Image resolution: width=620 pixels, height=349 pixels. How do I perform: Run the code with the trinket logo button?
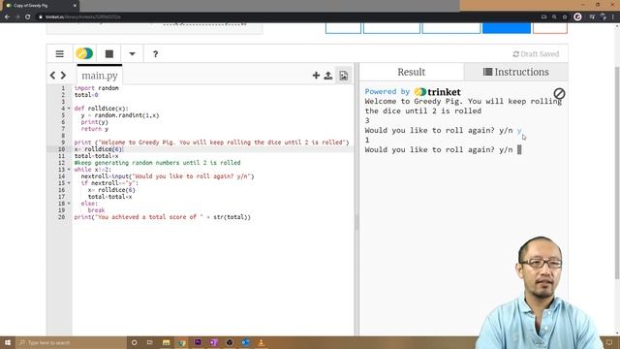[84, 53]
